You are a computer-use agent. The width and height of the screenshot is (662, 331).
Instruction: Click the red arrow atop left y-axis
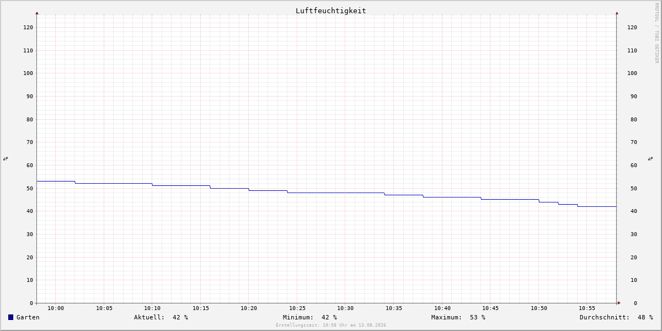pos(37,13)
